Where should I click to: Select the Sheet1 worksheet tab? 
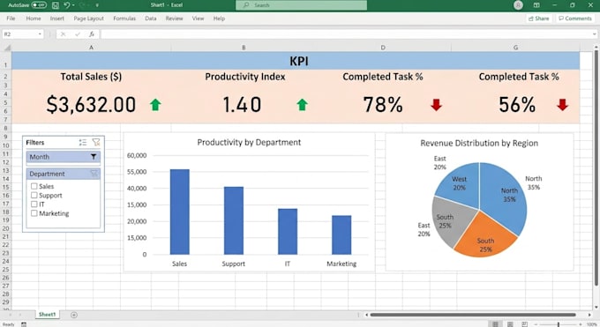click(47, 315)
